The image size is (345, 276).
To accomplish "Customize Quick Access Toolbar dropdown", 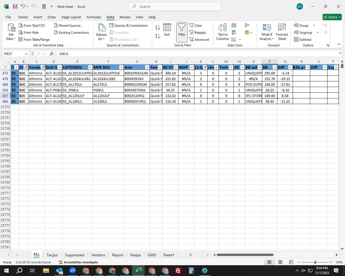I will (x=51, y=6).
